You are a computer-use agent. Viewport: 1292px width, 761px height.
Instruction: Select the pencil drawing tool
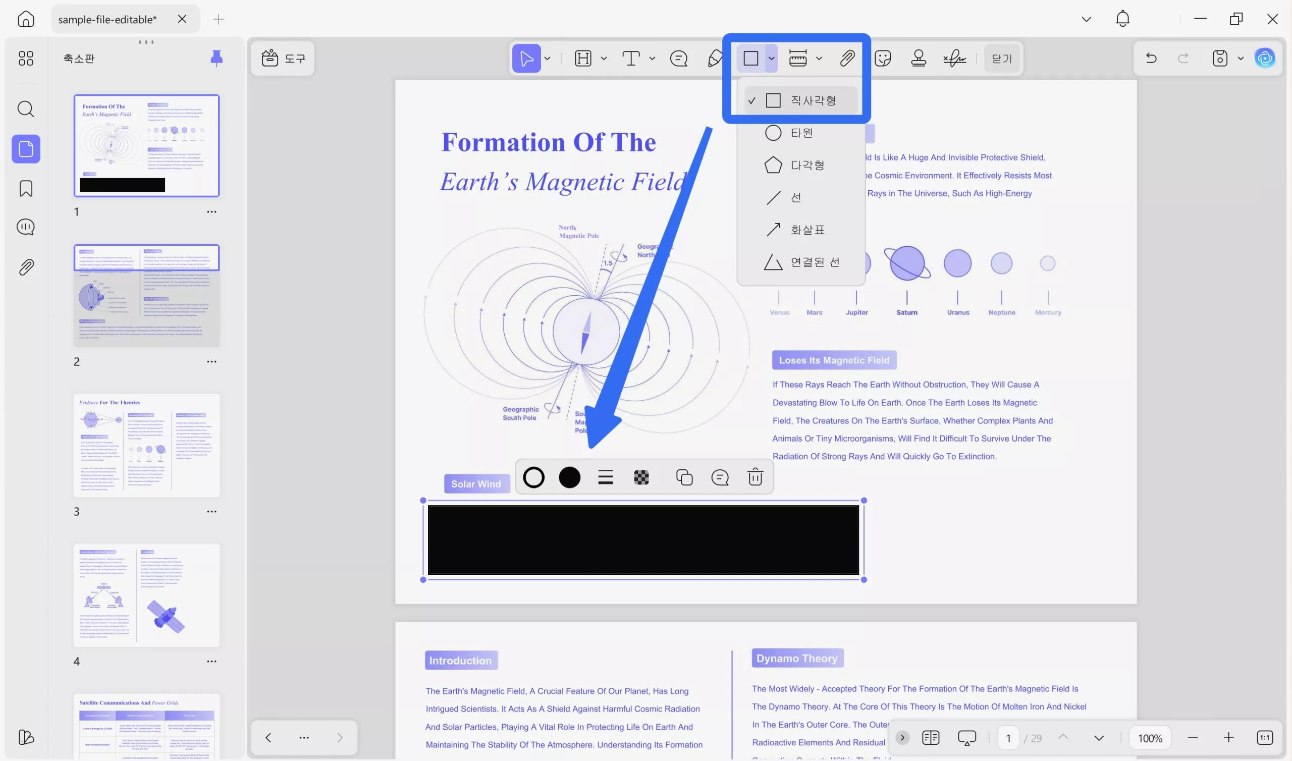click(x=714, y=59)
